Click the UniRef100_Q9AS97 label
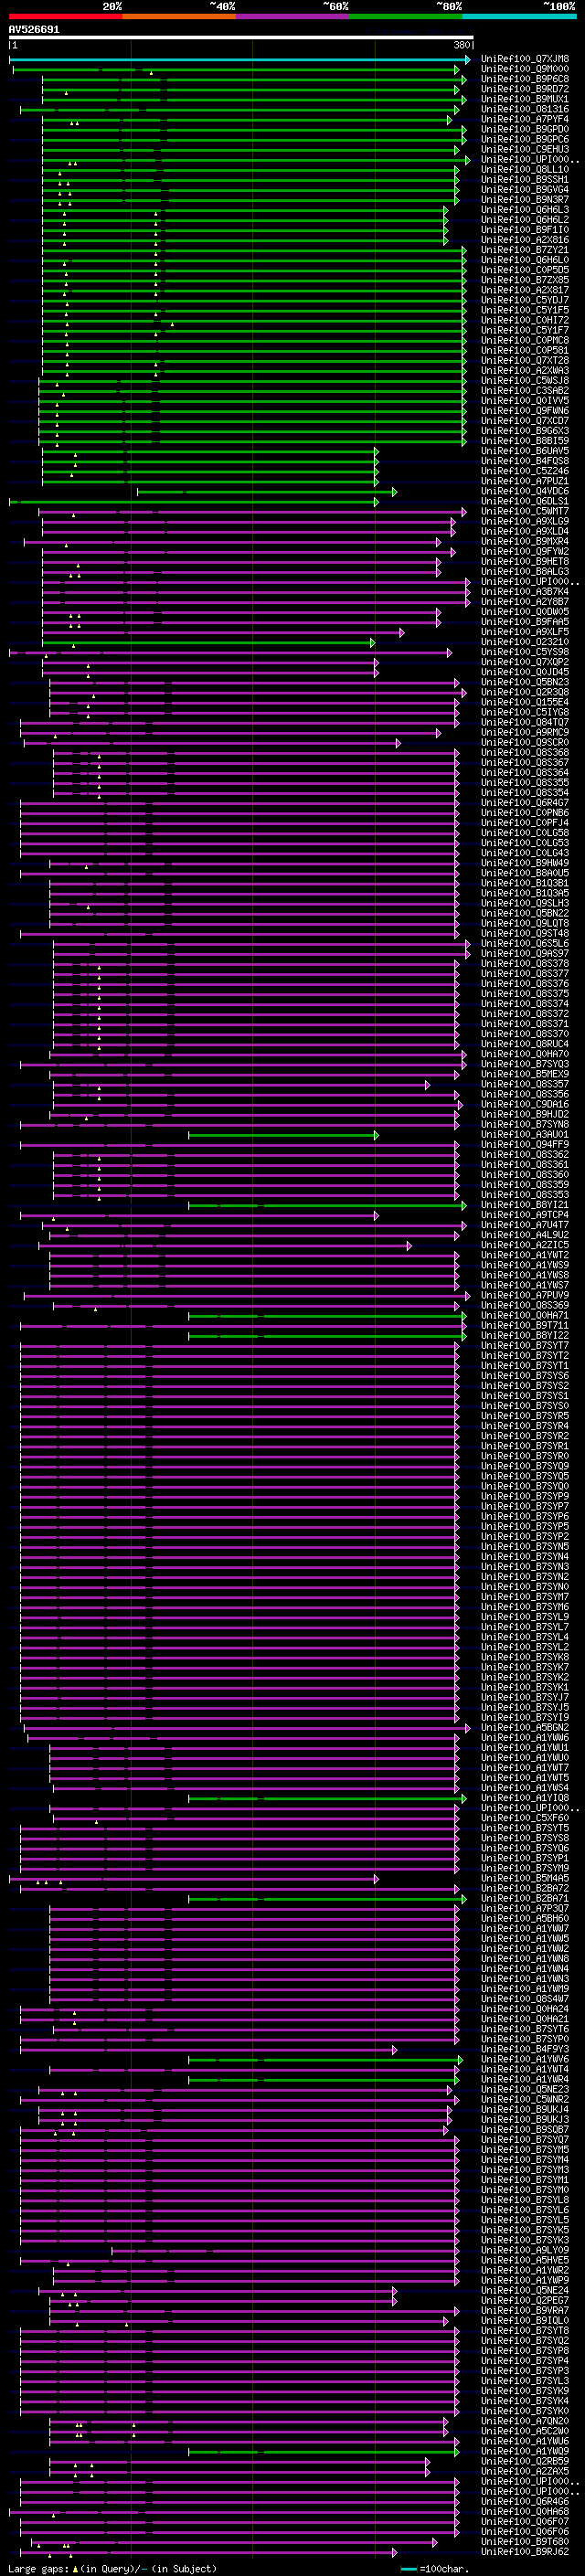Image resolution: width=585 pixels, height=2576 pixels. click(525, 953)
